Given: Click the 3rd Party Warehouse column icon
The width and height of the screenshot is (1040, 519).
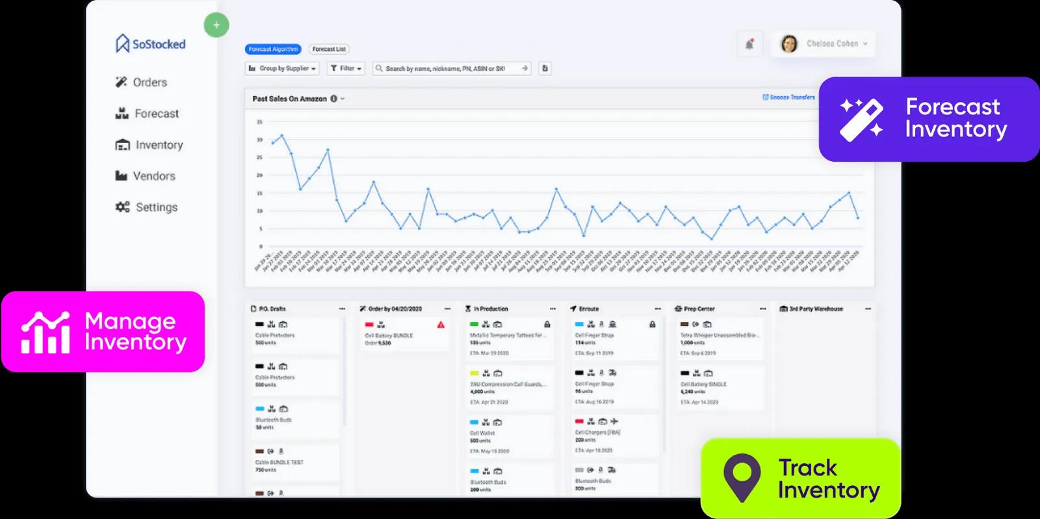Looking at the screenshot, I should pos(784,309).
